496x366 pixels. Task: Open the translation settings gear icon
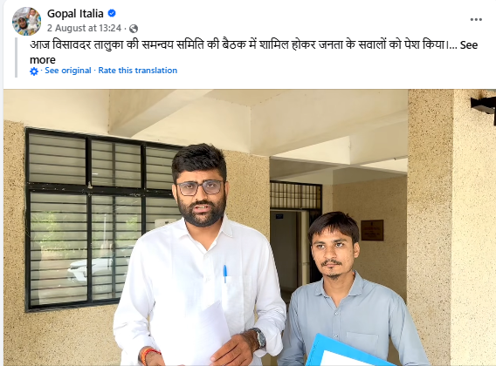34,71
